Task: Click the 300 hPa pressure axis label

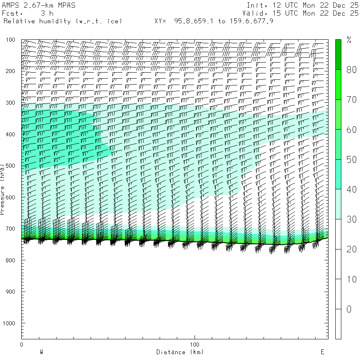Action: tap(10, 103)
